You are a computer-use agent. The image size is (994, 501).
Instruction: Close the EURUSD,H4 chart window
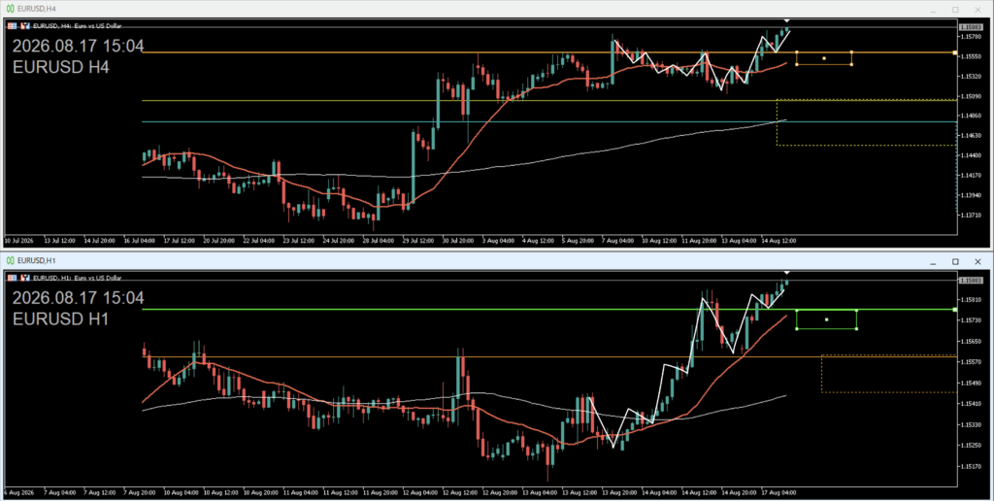coord(977,10)
